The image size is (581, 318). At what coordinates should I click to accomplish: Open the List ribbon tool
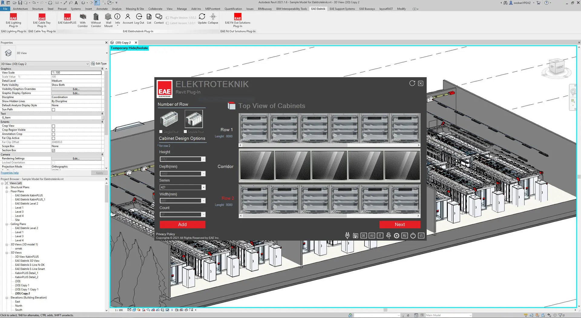pos(149,19)
